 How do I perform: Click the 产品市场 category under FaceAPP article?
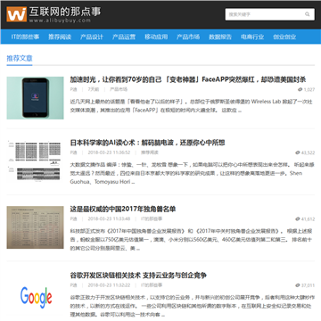(x=119, y=89)
